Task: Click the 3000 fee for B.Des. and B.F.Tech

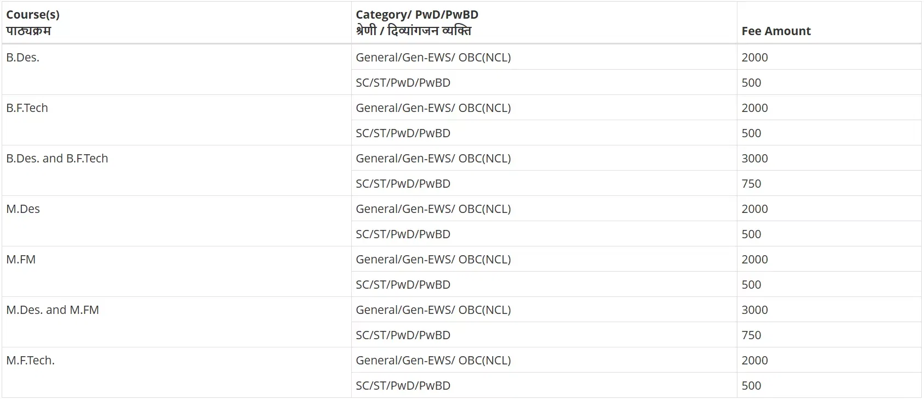Action: click(x=755, y=159)
